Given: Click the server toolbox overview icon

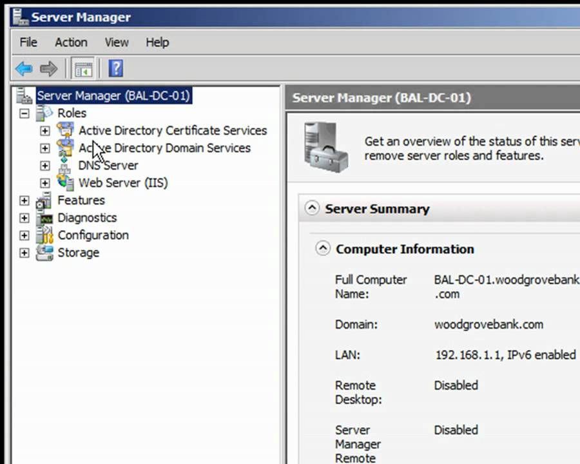Looking at the screenshot, I should pyautogui.click(x=325, y=148).
